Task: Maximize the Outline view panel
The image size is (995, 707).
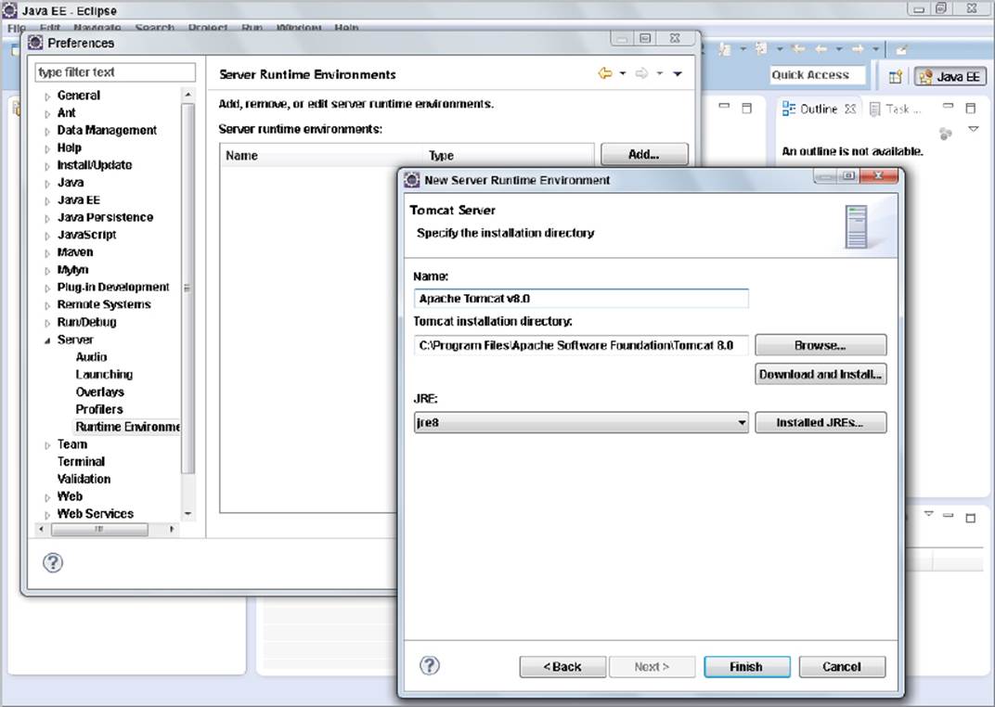Action: pos(970,108)
